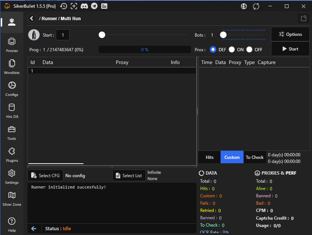Select the OFF proxy mode radio
The width and height of the screenshot is (312, 235).
click(x=249, y=49)
